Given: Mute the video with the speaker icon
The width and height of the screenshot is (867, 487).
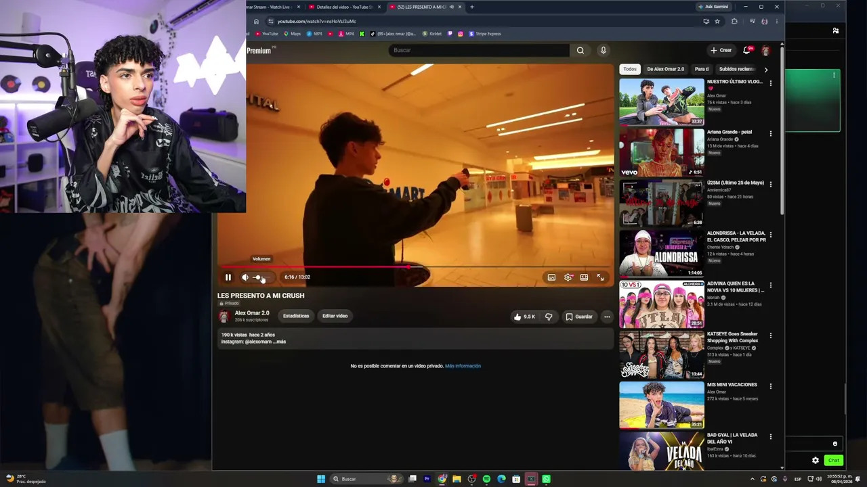Looking at the screenshot, I should (245, 277).
